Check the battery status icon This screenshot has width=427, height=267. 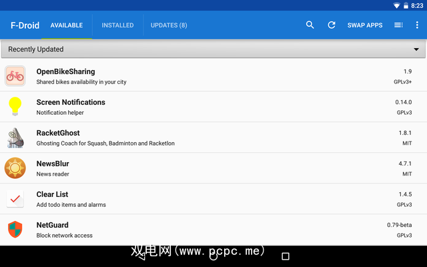tap(406, 5)
